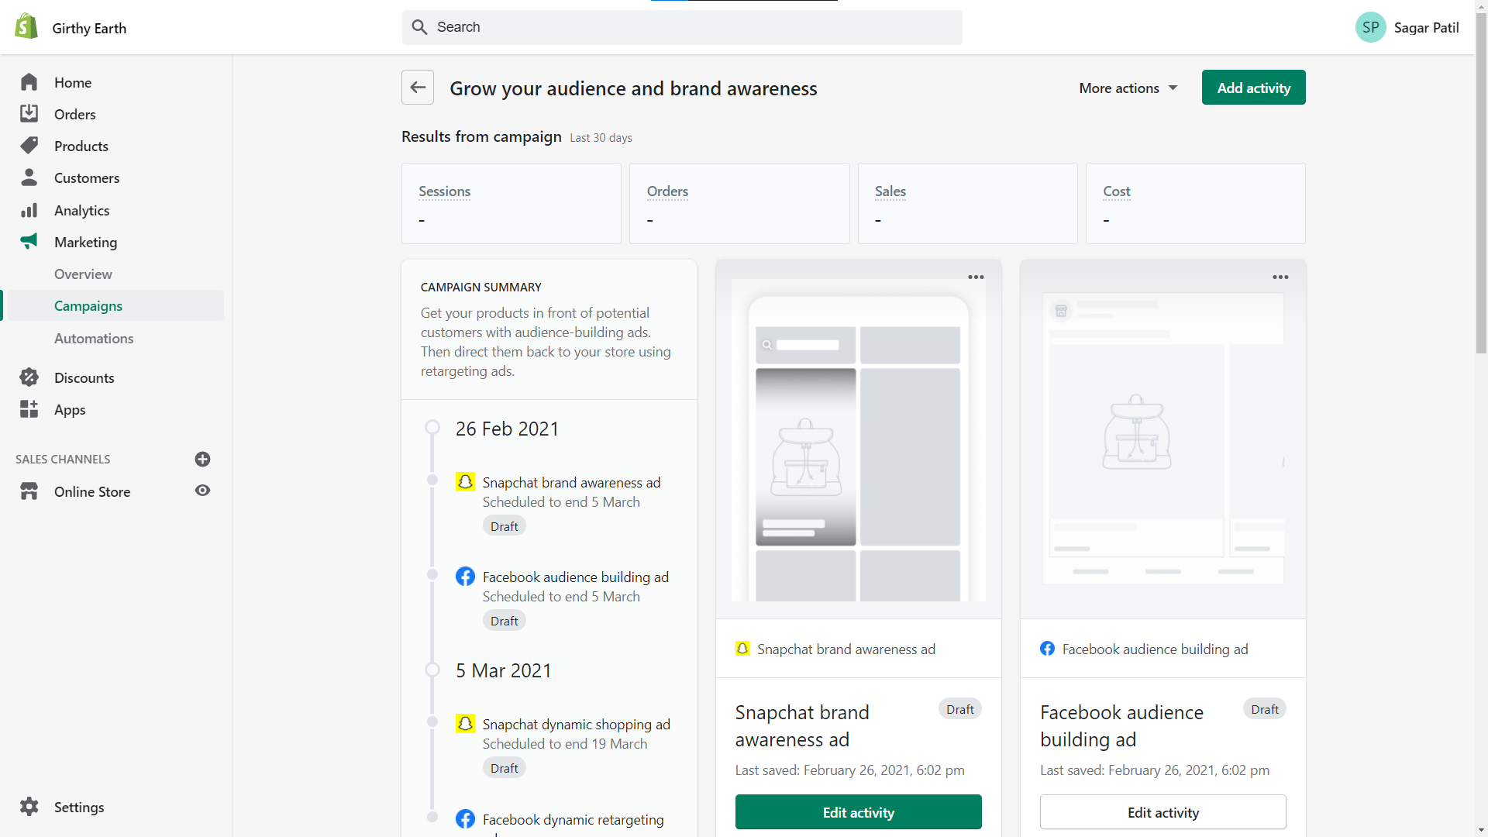Image resolution: width=1488 pixels, height=837 pixels.
Task: Open Facebook ad card options menu
Action: [1280, 277]
